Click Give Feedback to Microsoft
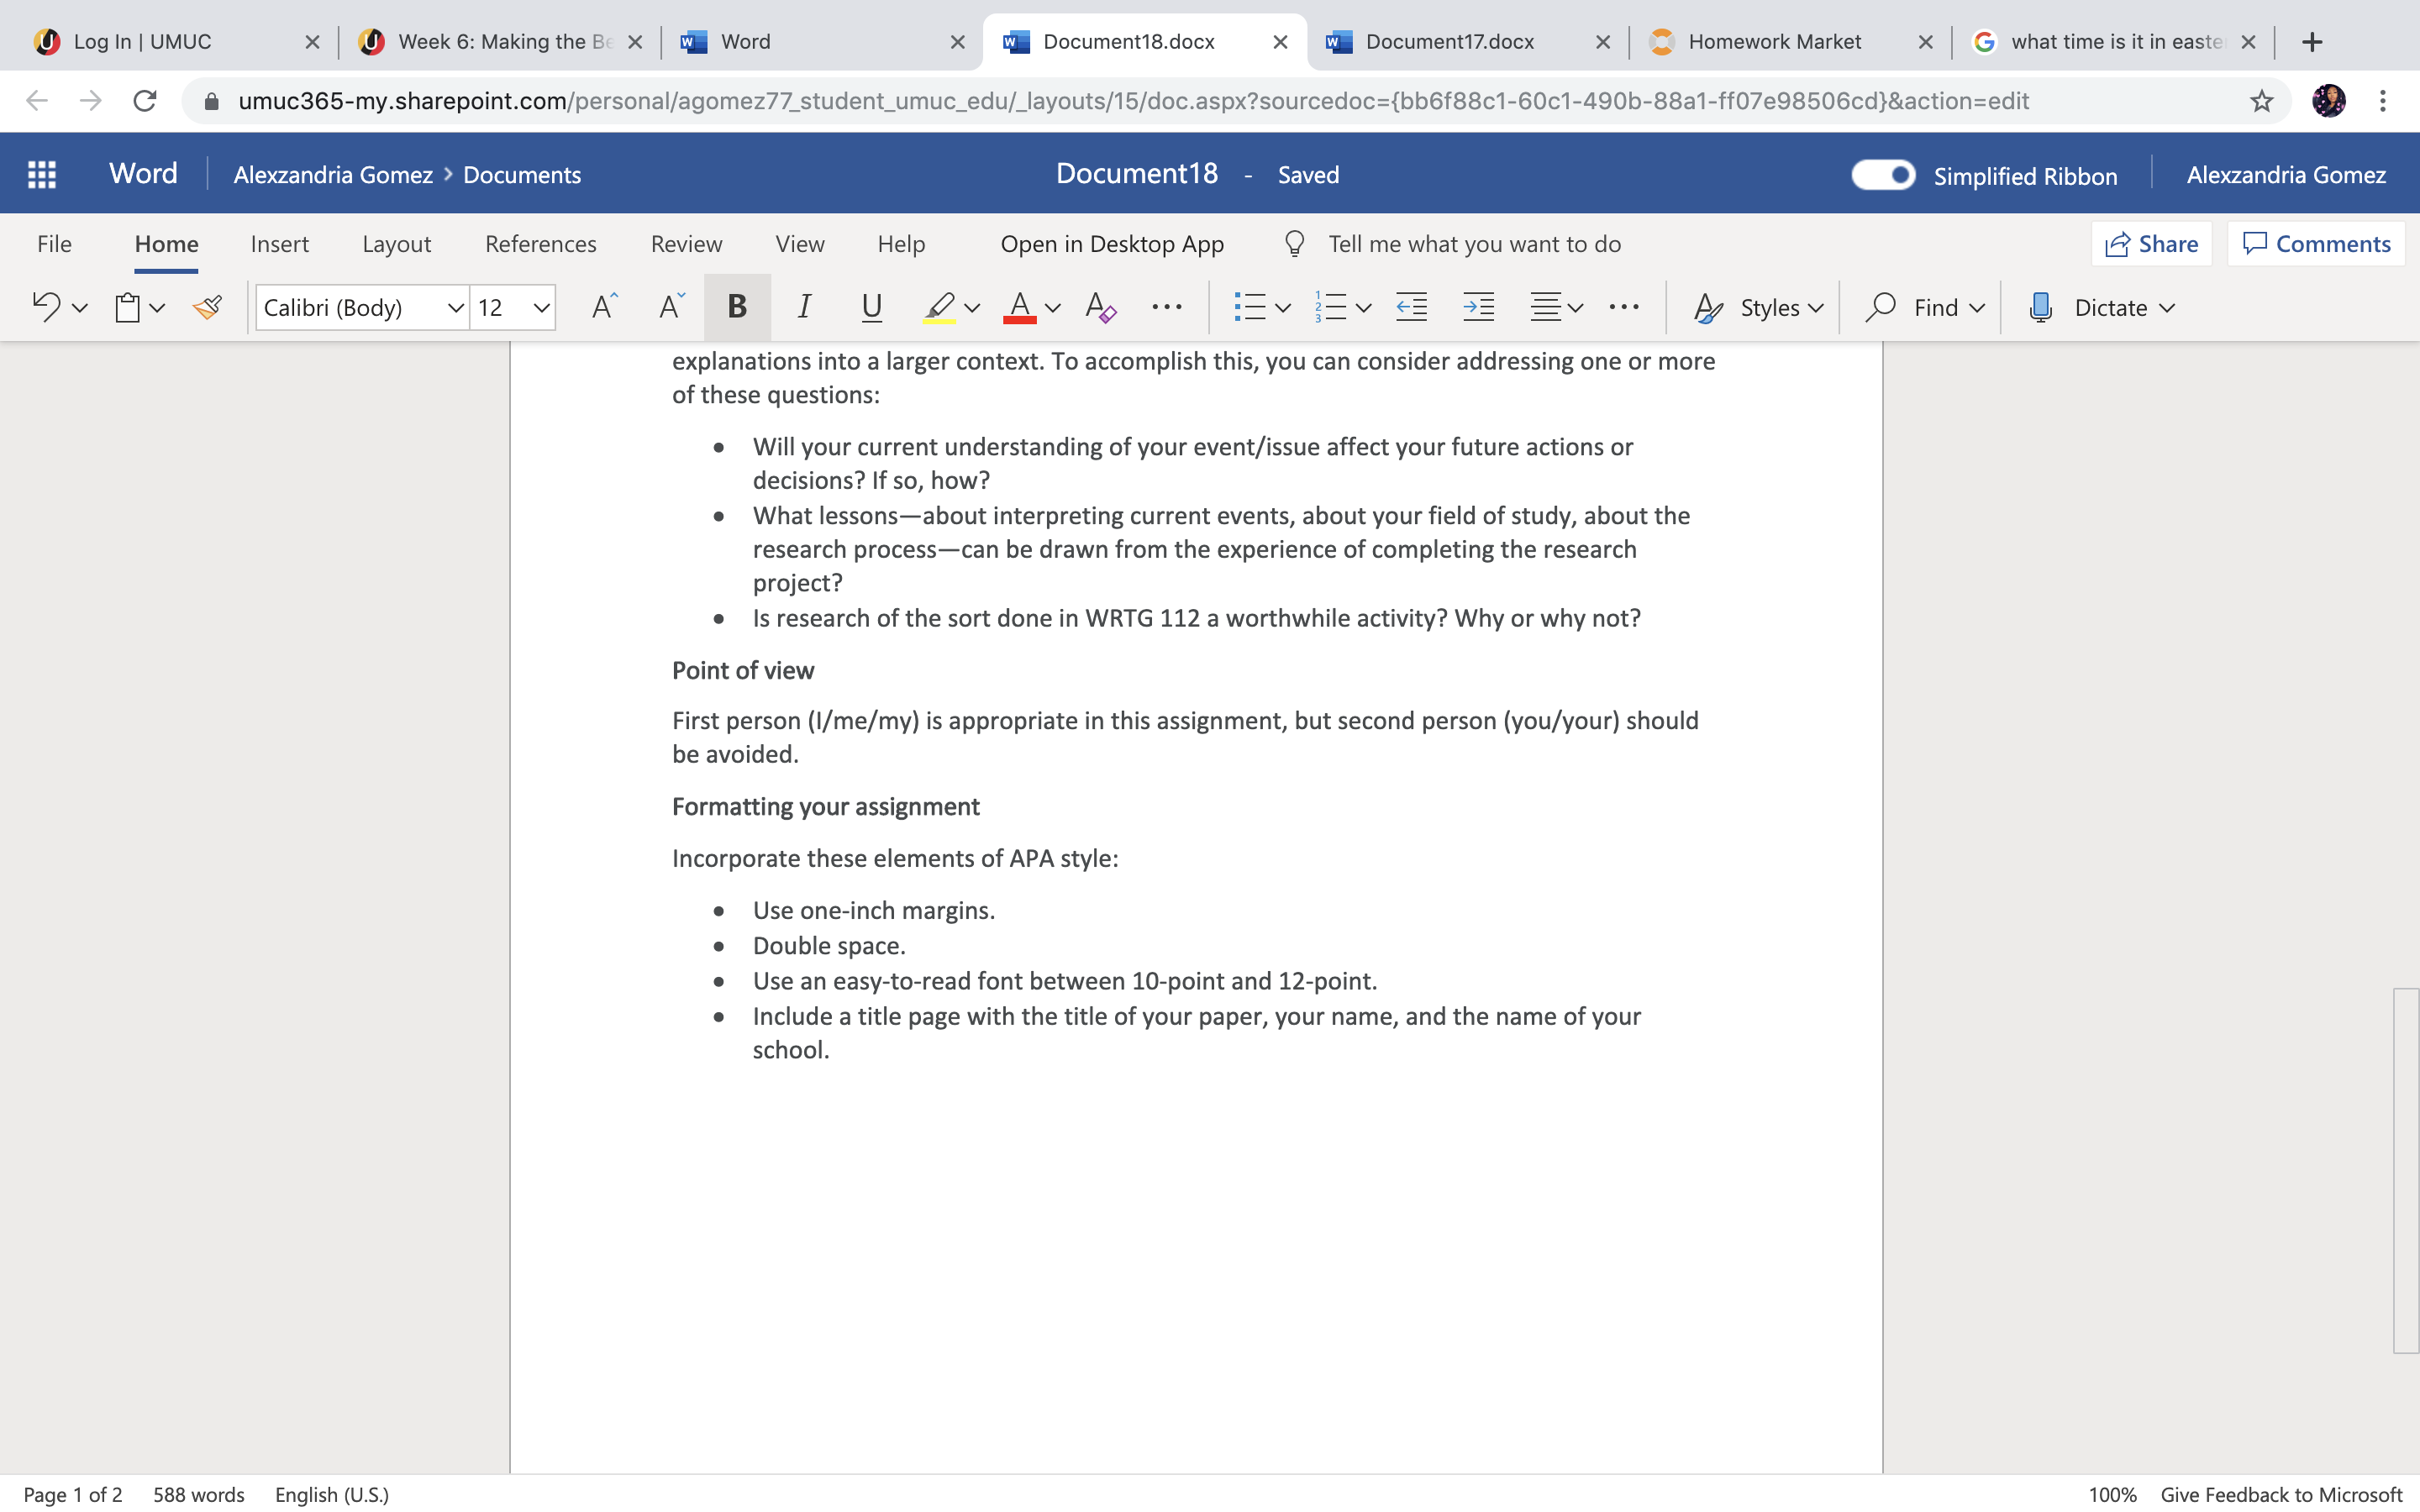Viewport: 2420px width, 1512px height. (2281, 1494)
